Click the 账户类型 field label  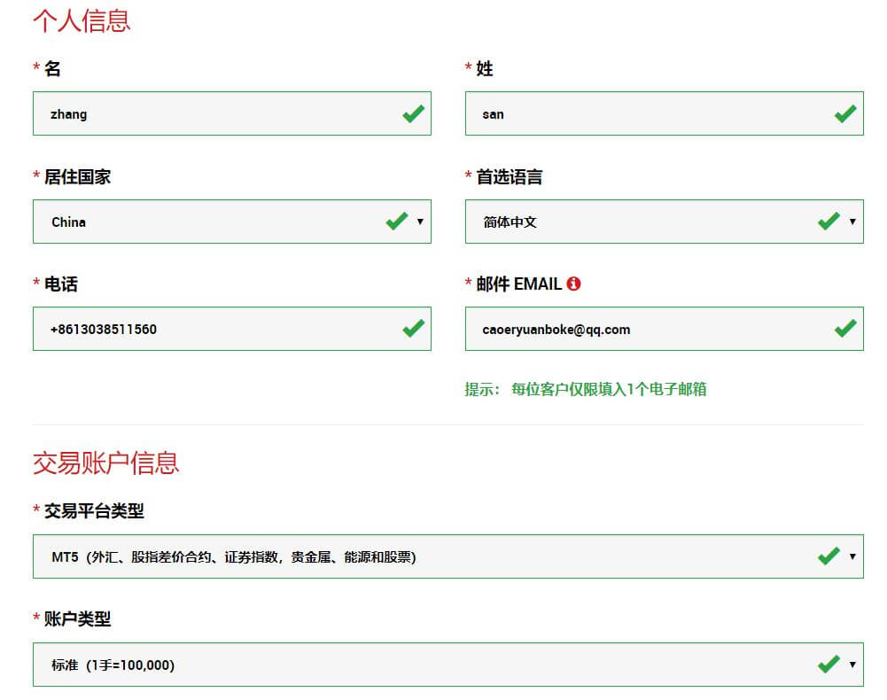coord(77,618)
